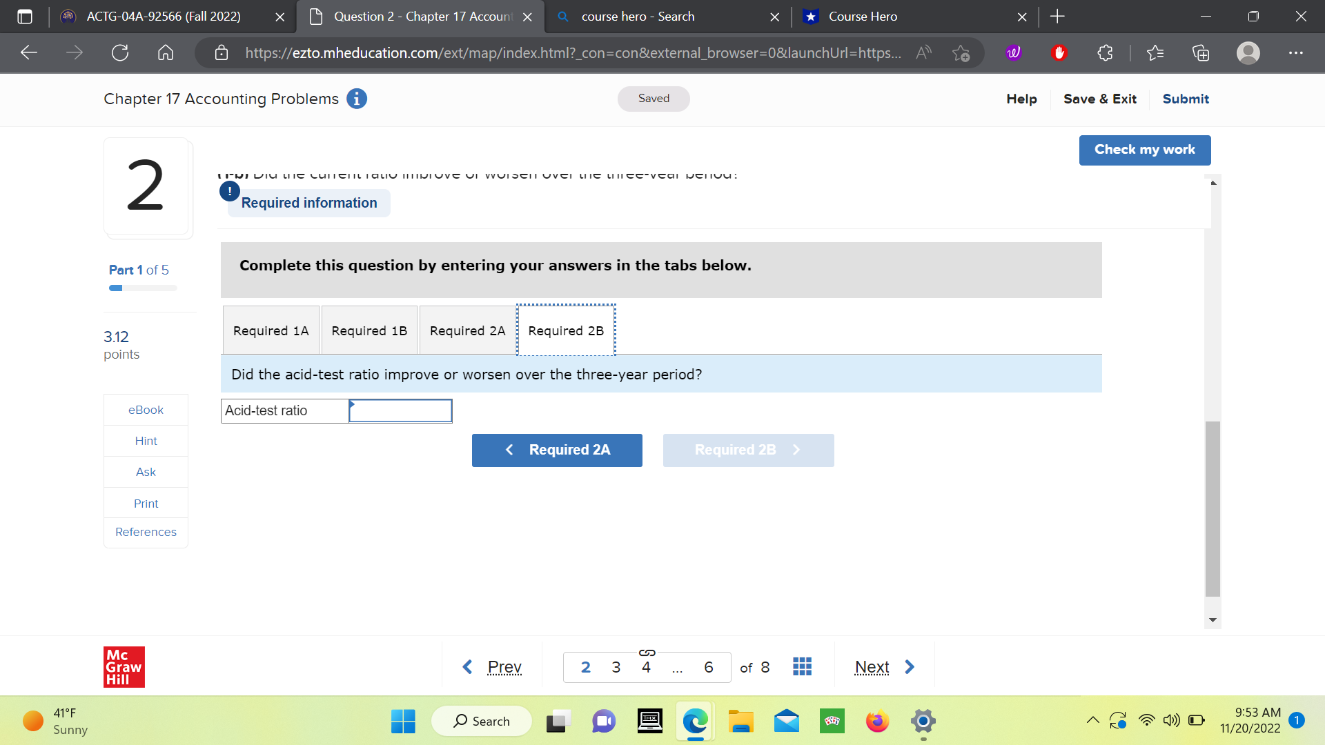
Task: Open the eBook link in sidebar
Action: click(x=146, y=410)
